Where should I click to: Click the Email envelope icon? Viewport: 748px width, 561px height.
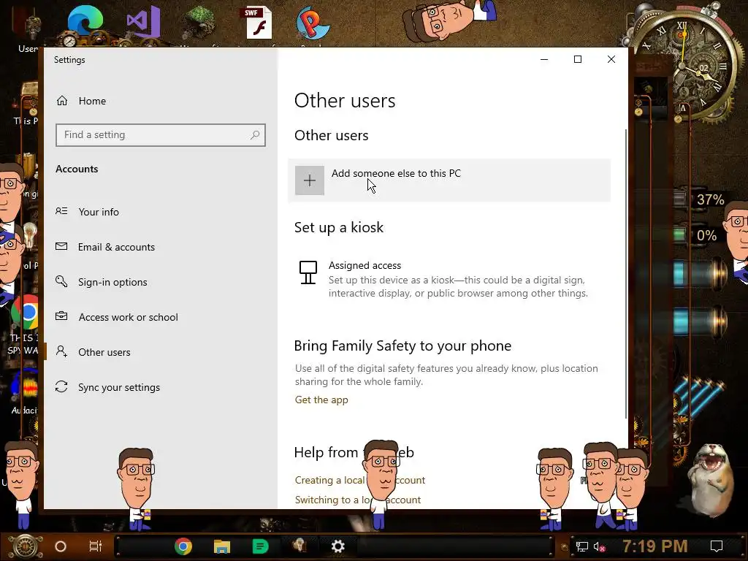pos(61,246)
